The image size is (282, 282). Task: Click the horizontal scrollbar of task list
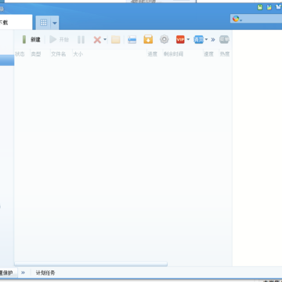pos(91,264)
